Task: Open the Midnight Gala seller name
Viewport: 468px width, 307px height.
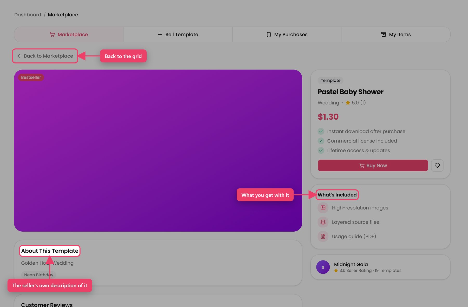Action: [351, 264]
